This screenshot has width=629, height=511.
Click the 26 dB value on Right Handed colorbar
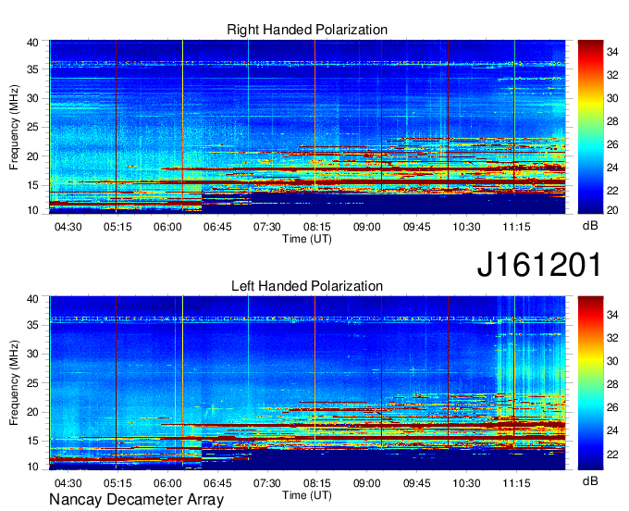612,144
